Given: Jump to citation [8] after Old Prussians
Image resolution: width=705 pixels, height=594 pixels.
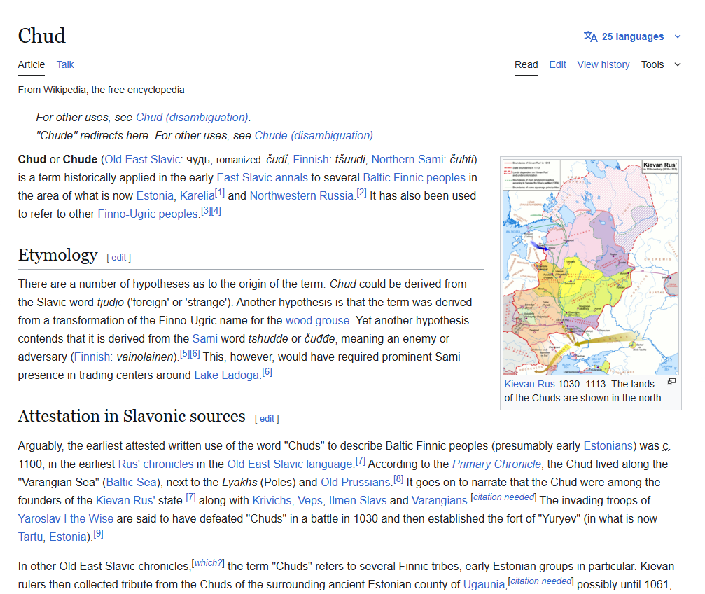Looking at the screenshot, I should coord(398,479).
